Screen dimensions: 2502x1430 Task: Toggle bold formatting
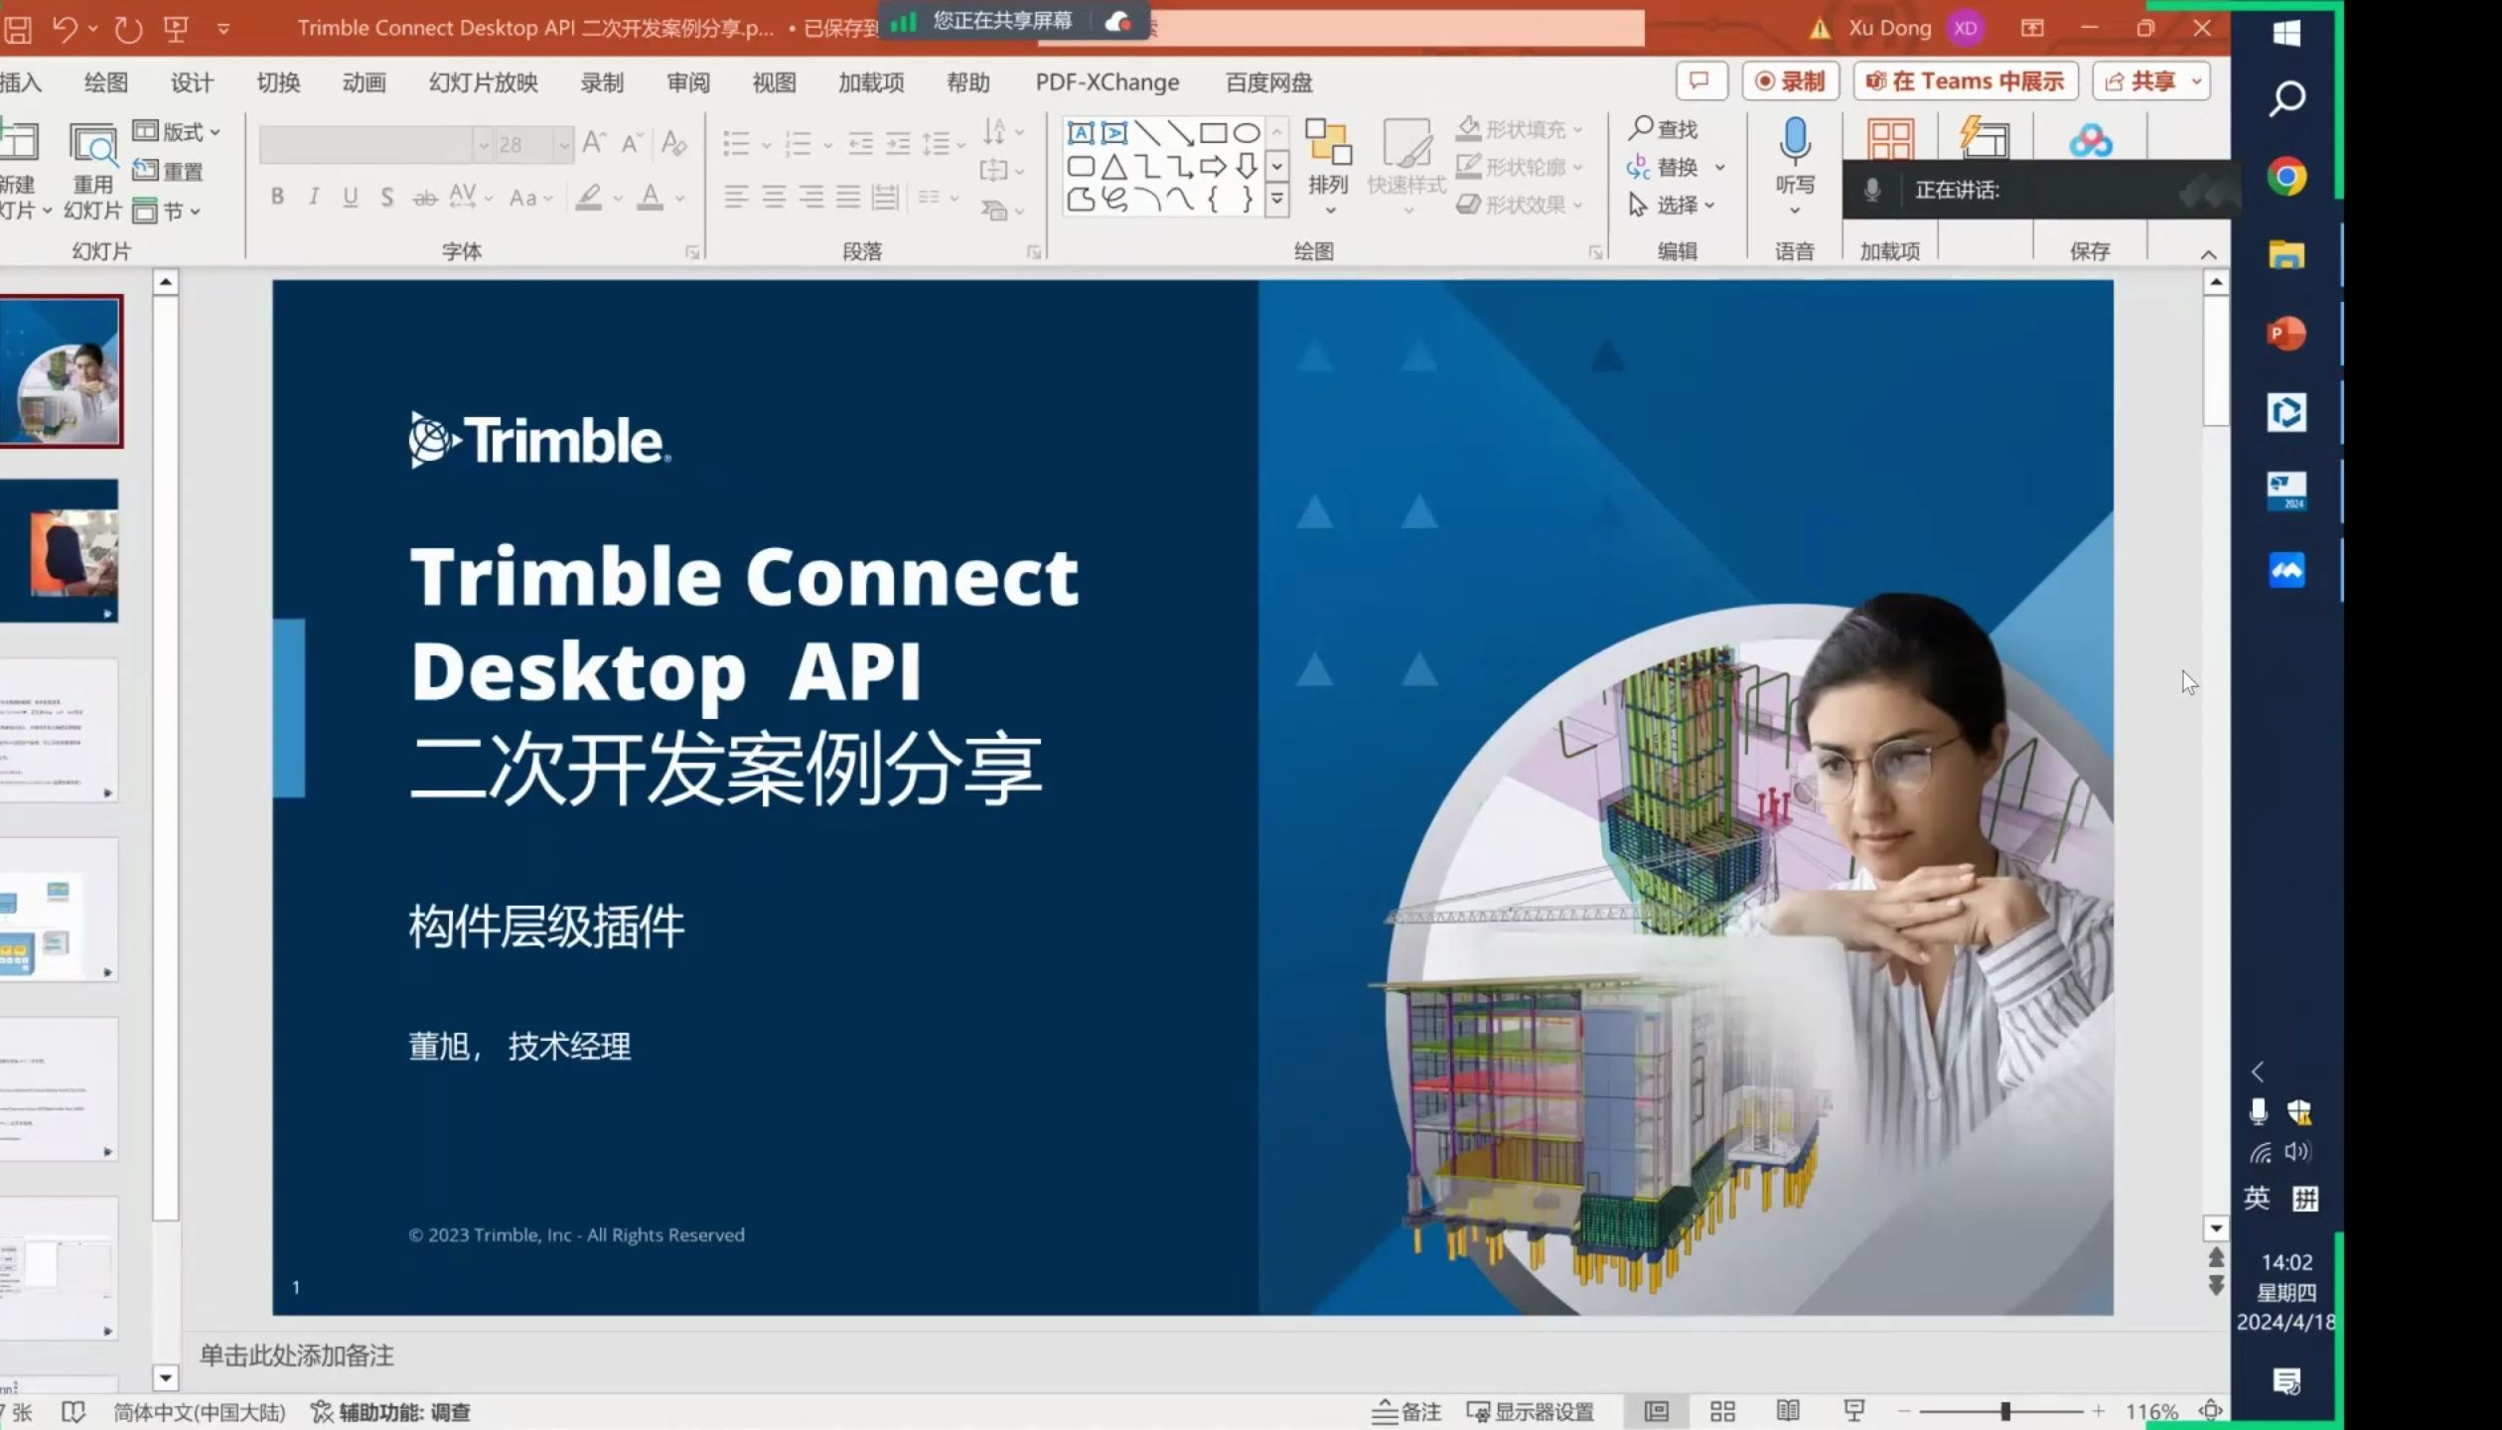click(x=277, y=198)
